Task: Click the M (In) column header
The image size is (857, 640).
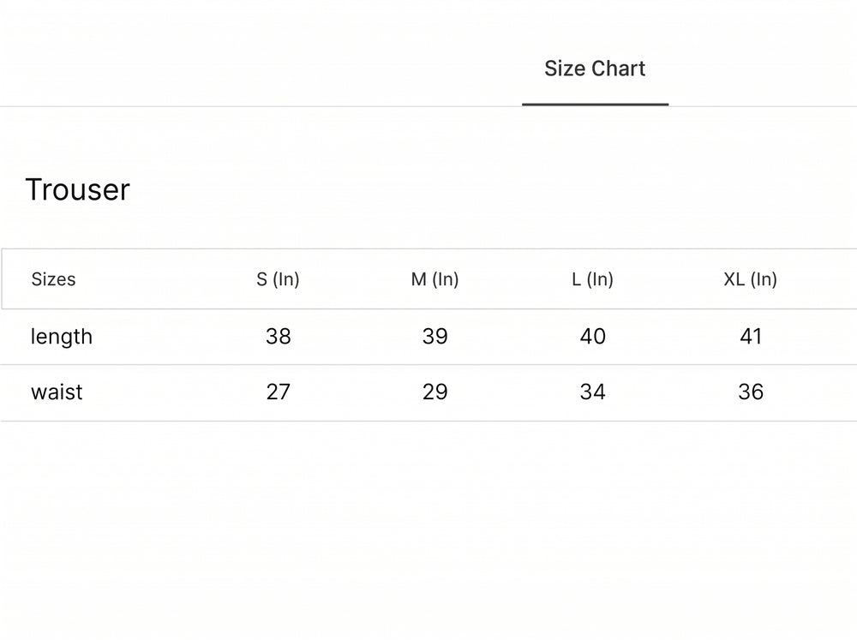Action: click(434, 279)
